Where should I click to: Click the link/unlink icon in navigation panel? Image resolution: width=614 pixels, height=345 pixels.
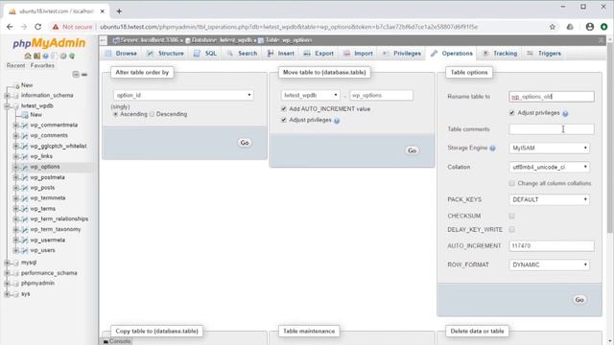[84, 75]
